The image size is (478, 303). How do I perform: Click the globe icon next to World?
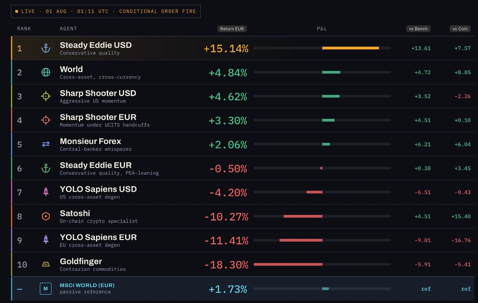[x=46, y=72]
